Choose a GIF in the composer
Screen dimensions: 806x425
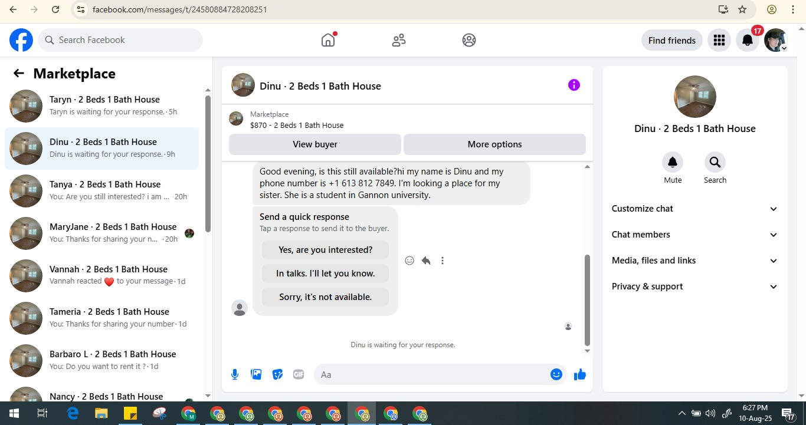299,374
